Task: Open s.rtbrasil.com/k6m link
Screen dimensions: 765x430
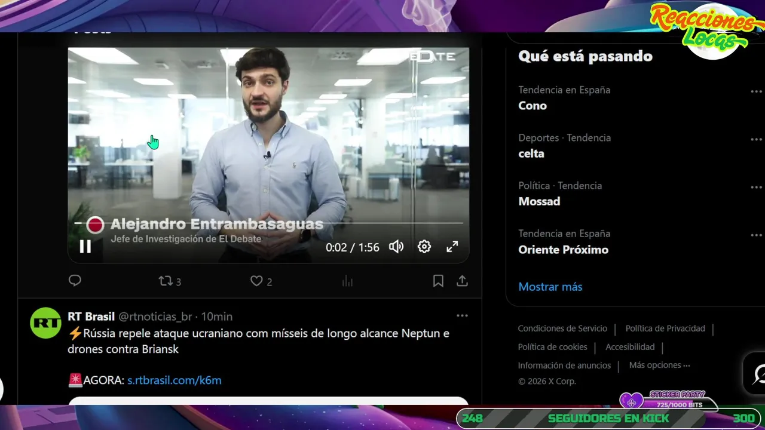Action: tap(175, 380)
